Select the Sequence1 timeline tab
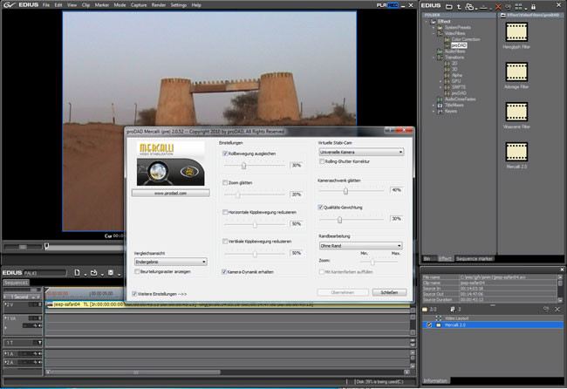567x389 pixels. [16, 283]
